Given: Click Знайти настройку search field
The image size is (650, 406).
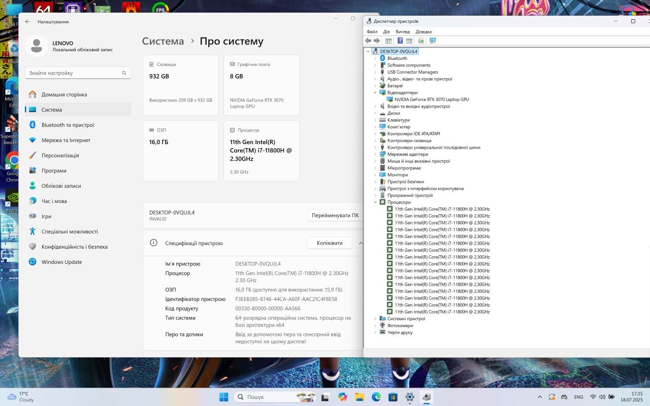Looking at the screenshot, I should [x=78, y=73].
